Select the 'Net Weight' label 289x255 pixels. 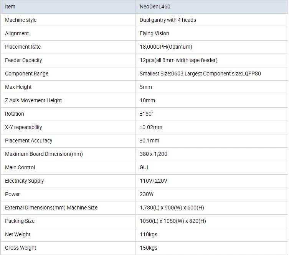18,235
